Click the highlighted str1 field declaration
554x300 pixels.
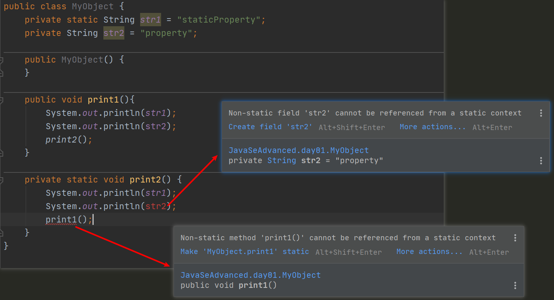[x=150, y=20]
